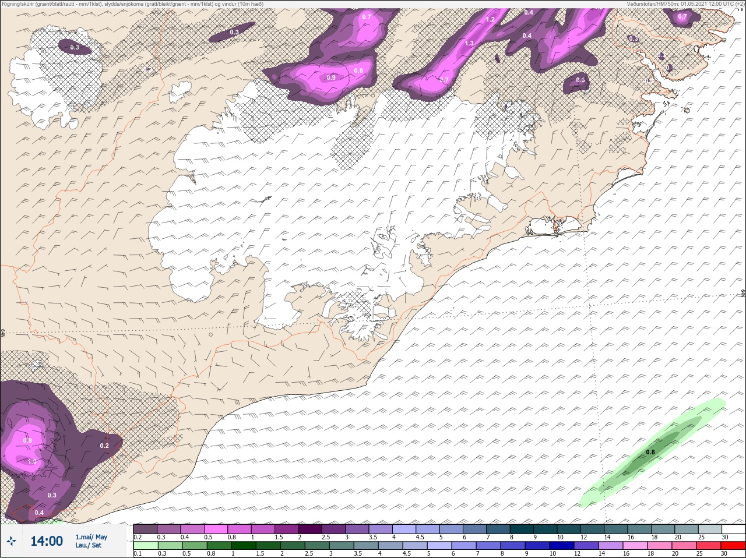Click the 14:00 forecast time display
This screenshot has width=746, height=558.
point(47,541)
